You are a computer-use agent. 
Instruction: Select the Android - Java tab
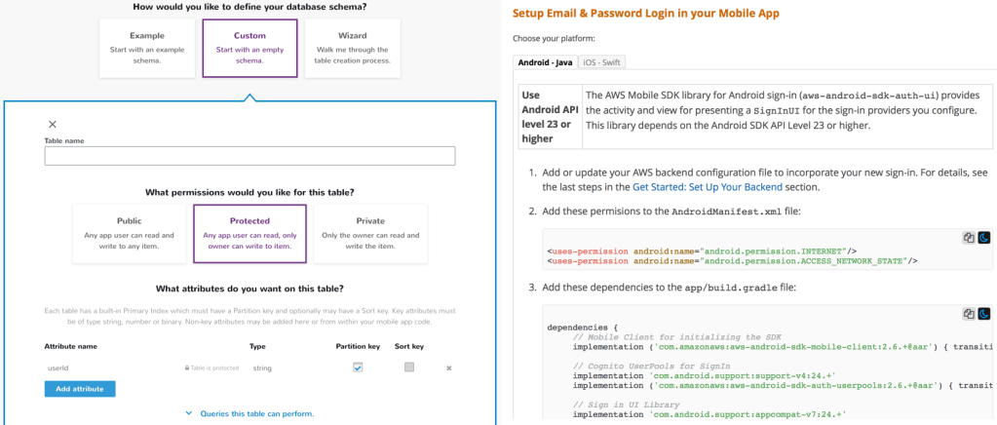pos(546,62)
